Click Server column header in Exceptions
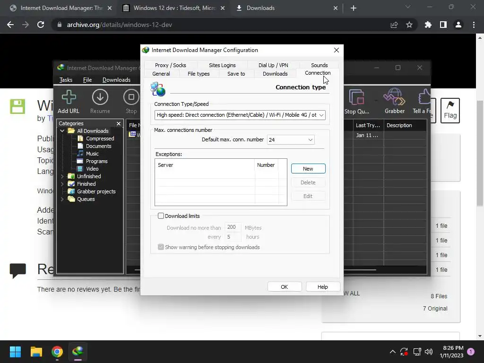This screenshot has width=484, height=363. point(205,165)
